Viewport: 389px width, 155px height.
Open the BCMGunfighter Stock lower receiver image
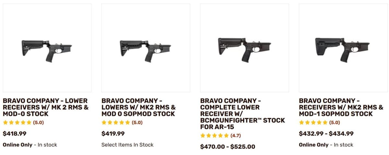point(244,48)
